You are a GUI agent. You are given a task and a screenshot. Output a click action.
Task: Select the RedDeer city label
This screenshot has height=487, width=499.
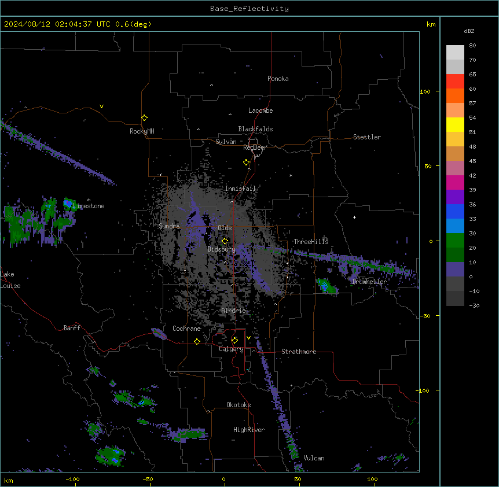(x=255, y=147)
